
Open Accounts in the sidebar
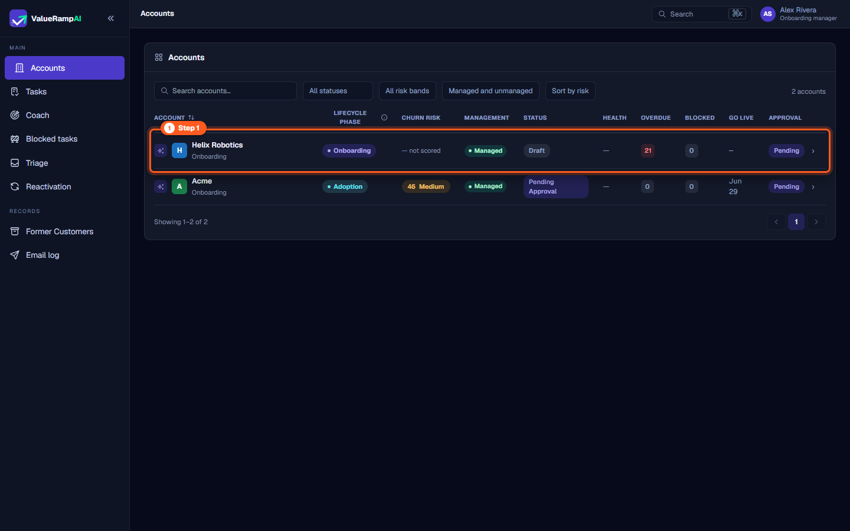[64, 68]
